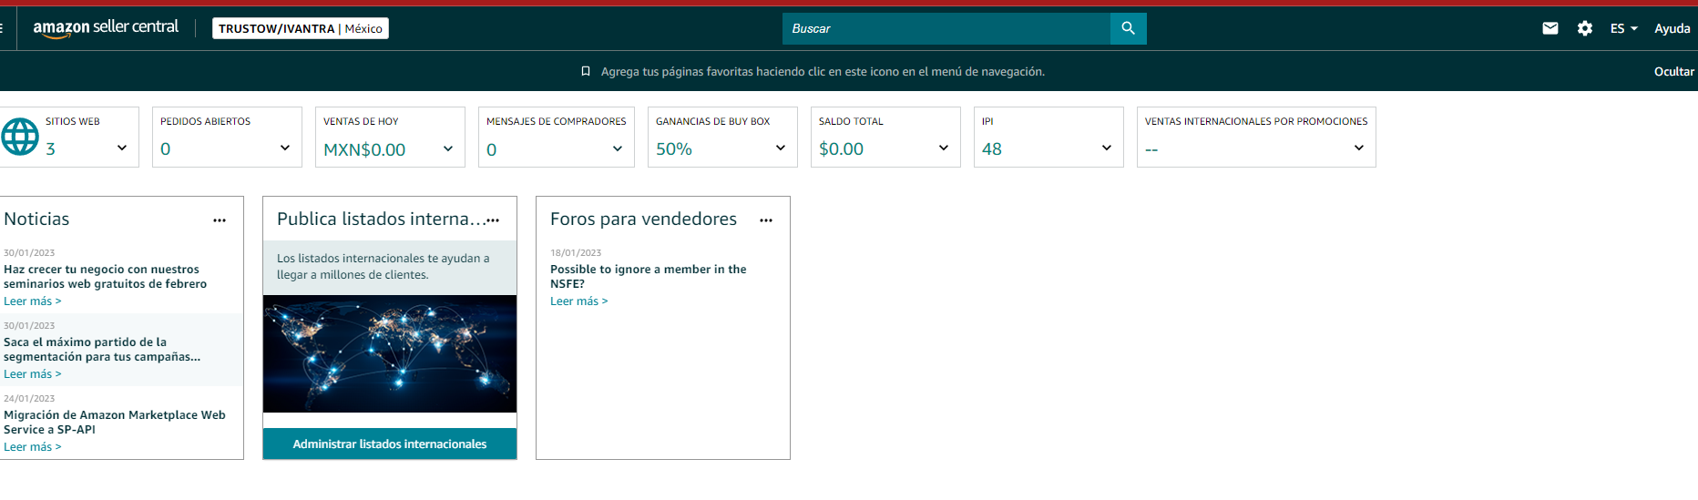Click the bookmark icon in the favorites banner

pos(587,71)
